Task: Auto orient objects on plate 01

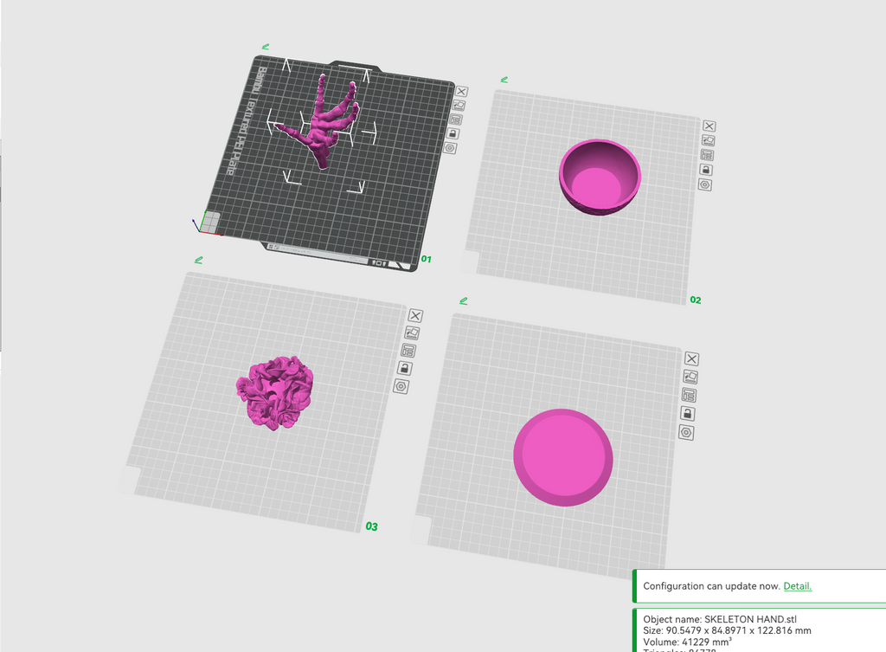Action: coord(459,105)
